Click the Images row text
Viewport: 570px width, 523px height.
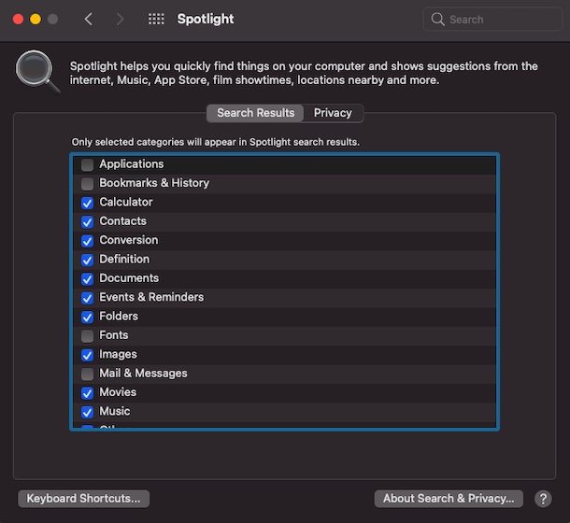[118, 354]
